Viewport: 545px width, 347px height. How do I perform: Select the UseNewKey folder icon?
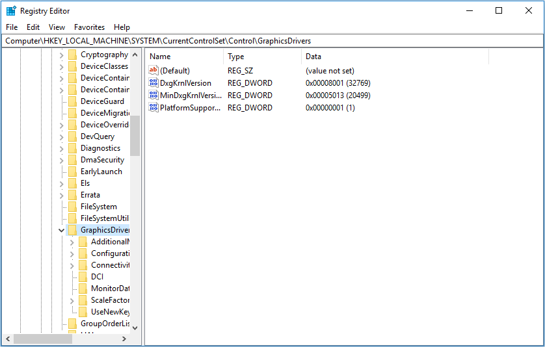(83, 312)
